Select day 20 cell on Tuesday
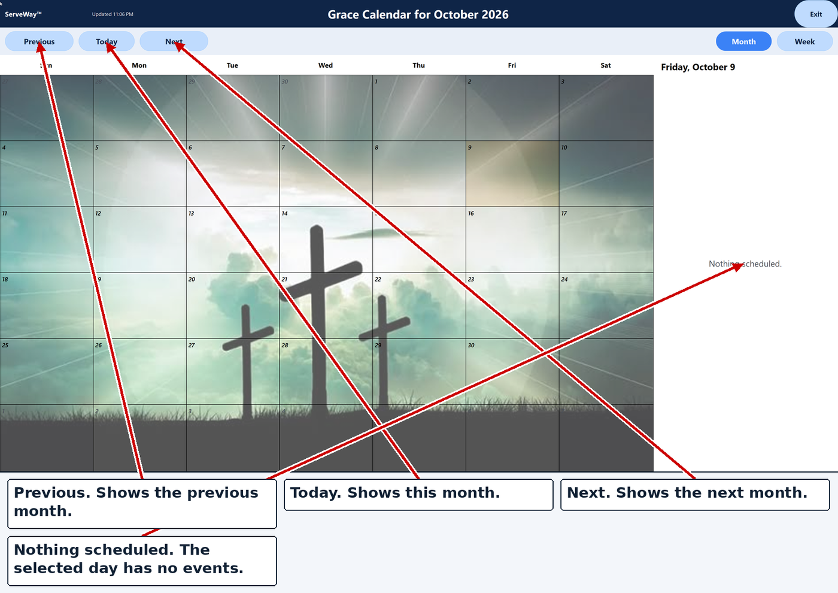Viewport: 838px width, 593px height. click(233, 305)
